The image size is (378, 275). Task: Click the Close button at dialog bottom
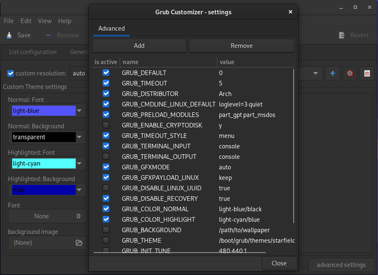[x=278, y=263]
